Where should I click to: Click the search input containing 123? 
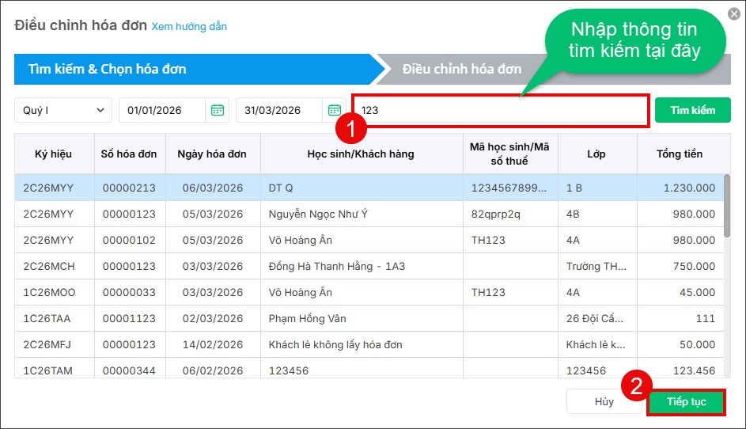tap(501, 111)
